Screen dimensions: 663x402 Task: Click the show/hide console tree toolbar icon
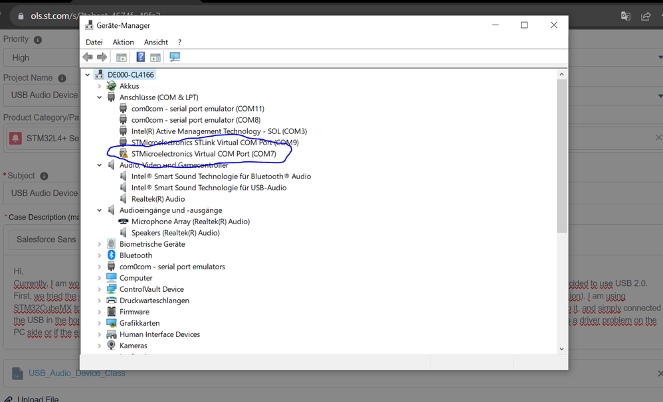pos(122,57)
